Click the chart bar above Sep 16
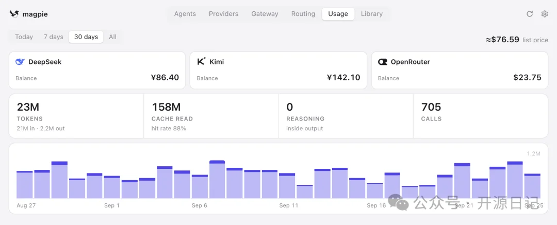This screenshot has width=557, height=225. [x=375, y=191]
